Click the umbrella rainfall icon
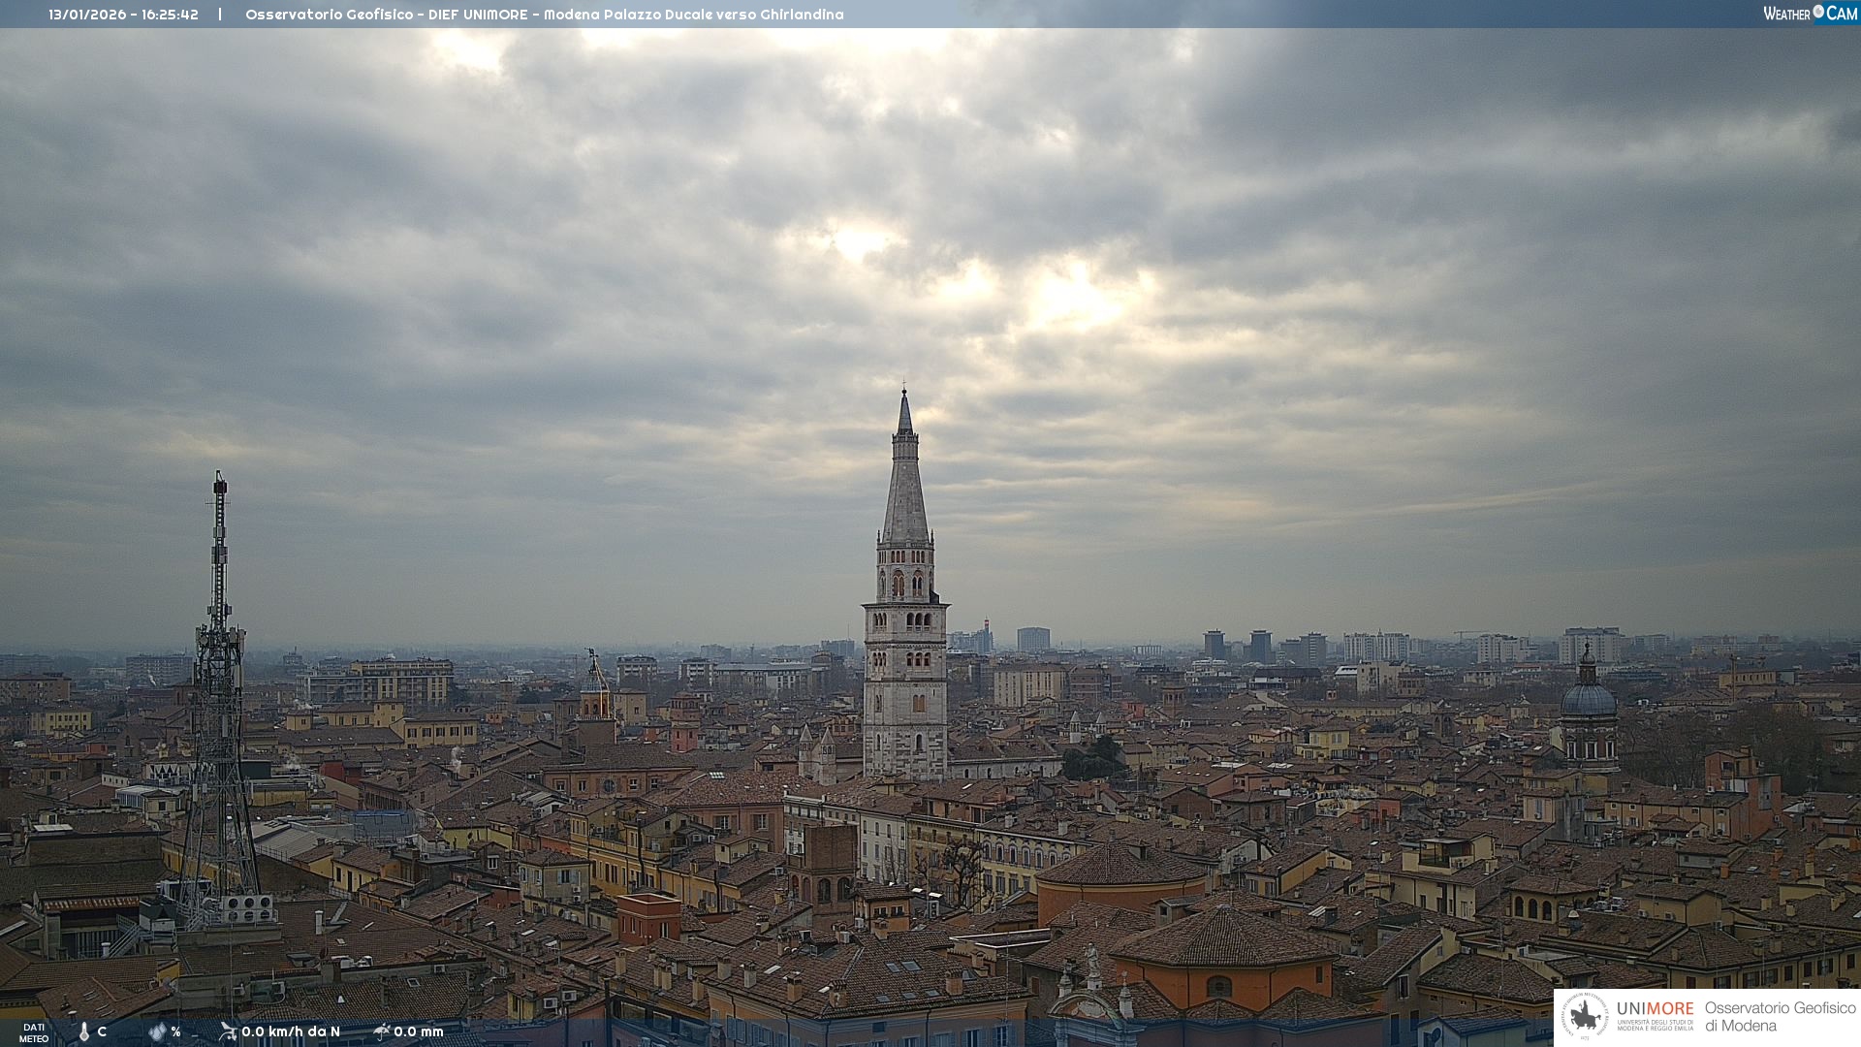The width and height of the screenshot is (1861, 1047). 381,1031
